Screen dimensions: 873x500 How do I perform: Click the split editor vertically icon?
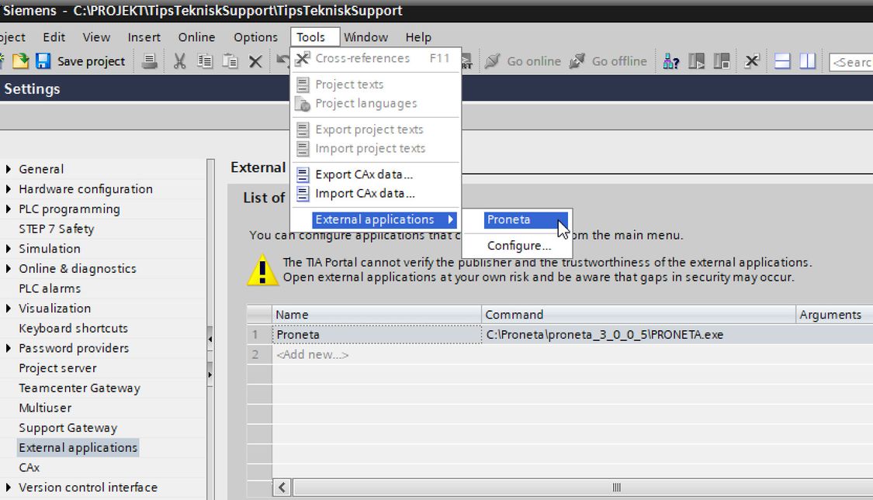point(807,60)
